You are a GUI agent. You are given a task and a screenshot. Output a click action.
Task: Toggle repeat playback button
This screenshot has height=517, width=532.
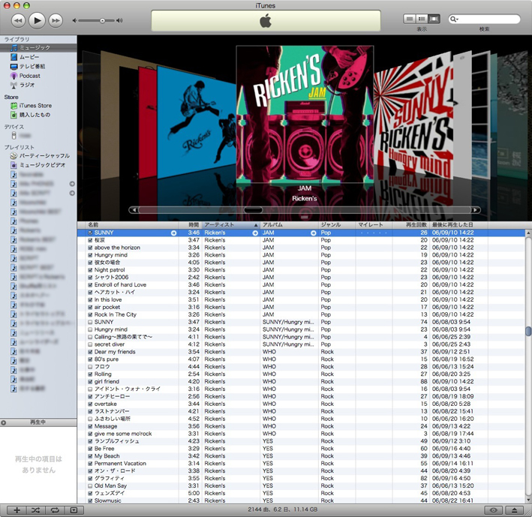click(55, 510)
